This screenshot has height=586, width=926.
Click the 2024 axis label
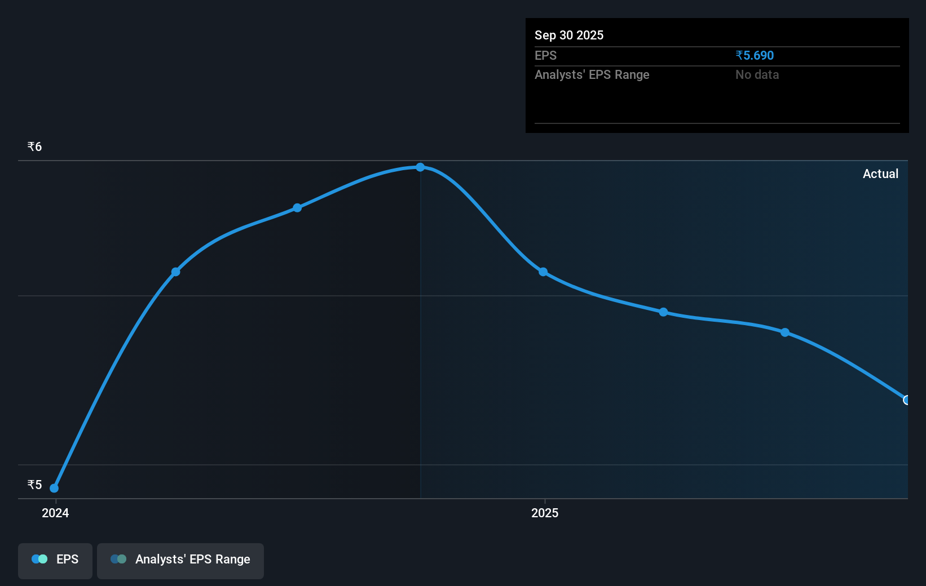[55, 513]
